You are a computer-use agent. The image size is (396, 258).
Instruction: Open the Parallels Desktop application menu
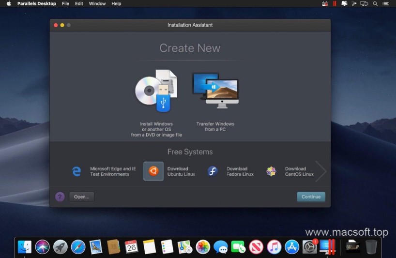point(36,3)
